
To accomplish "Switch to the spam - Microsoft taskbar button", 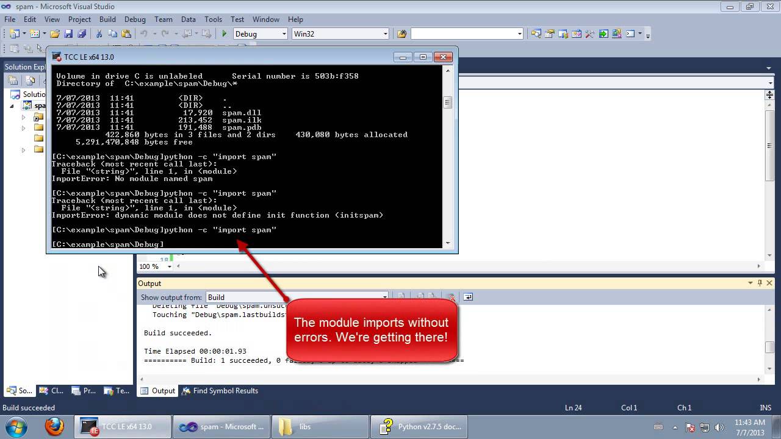I will tap(222, 427).
